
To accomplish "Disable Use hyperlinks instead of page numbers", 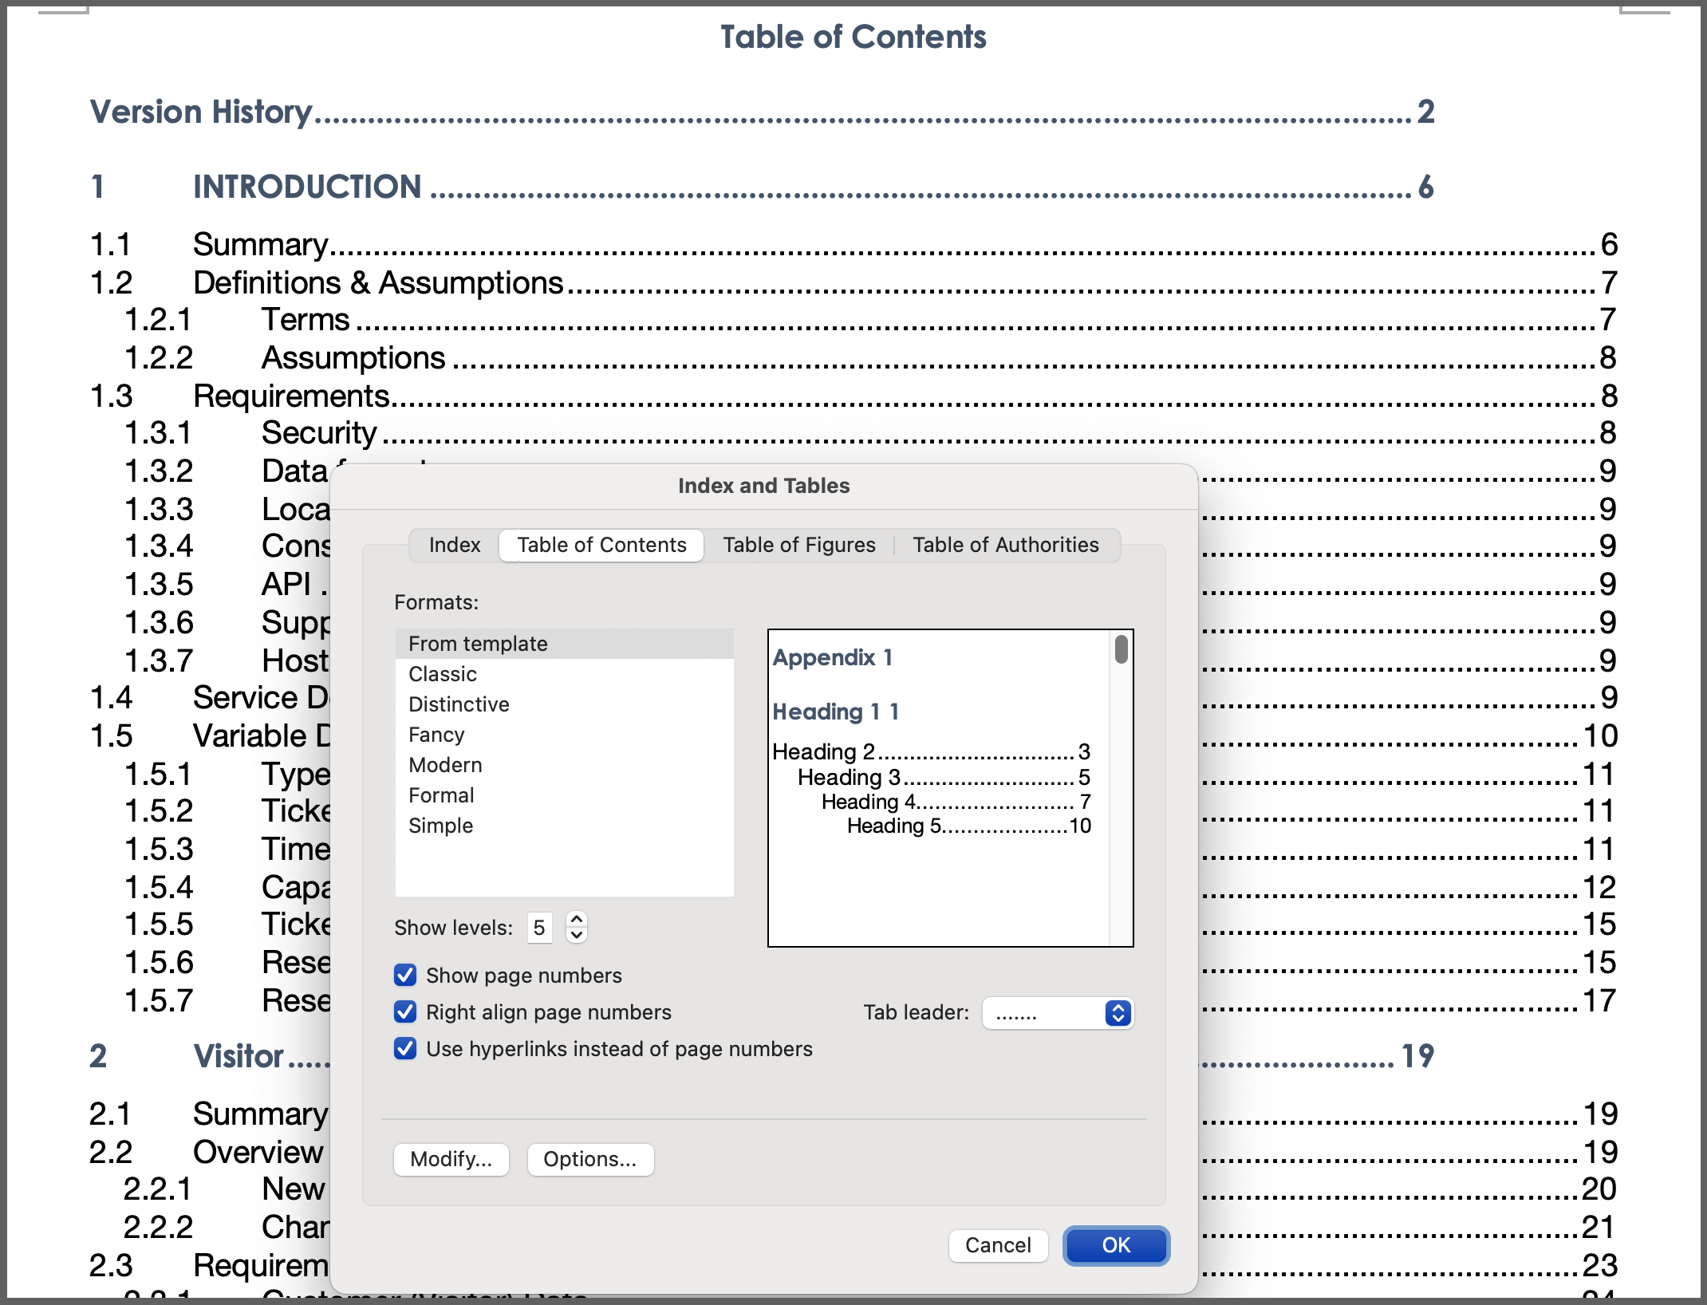I will (405, 1048).
